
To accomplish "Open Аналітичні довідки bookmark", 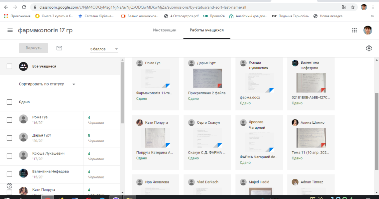I will pyautogui.click(x=248, y=16).
